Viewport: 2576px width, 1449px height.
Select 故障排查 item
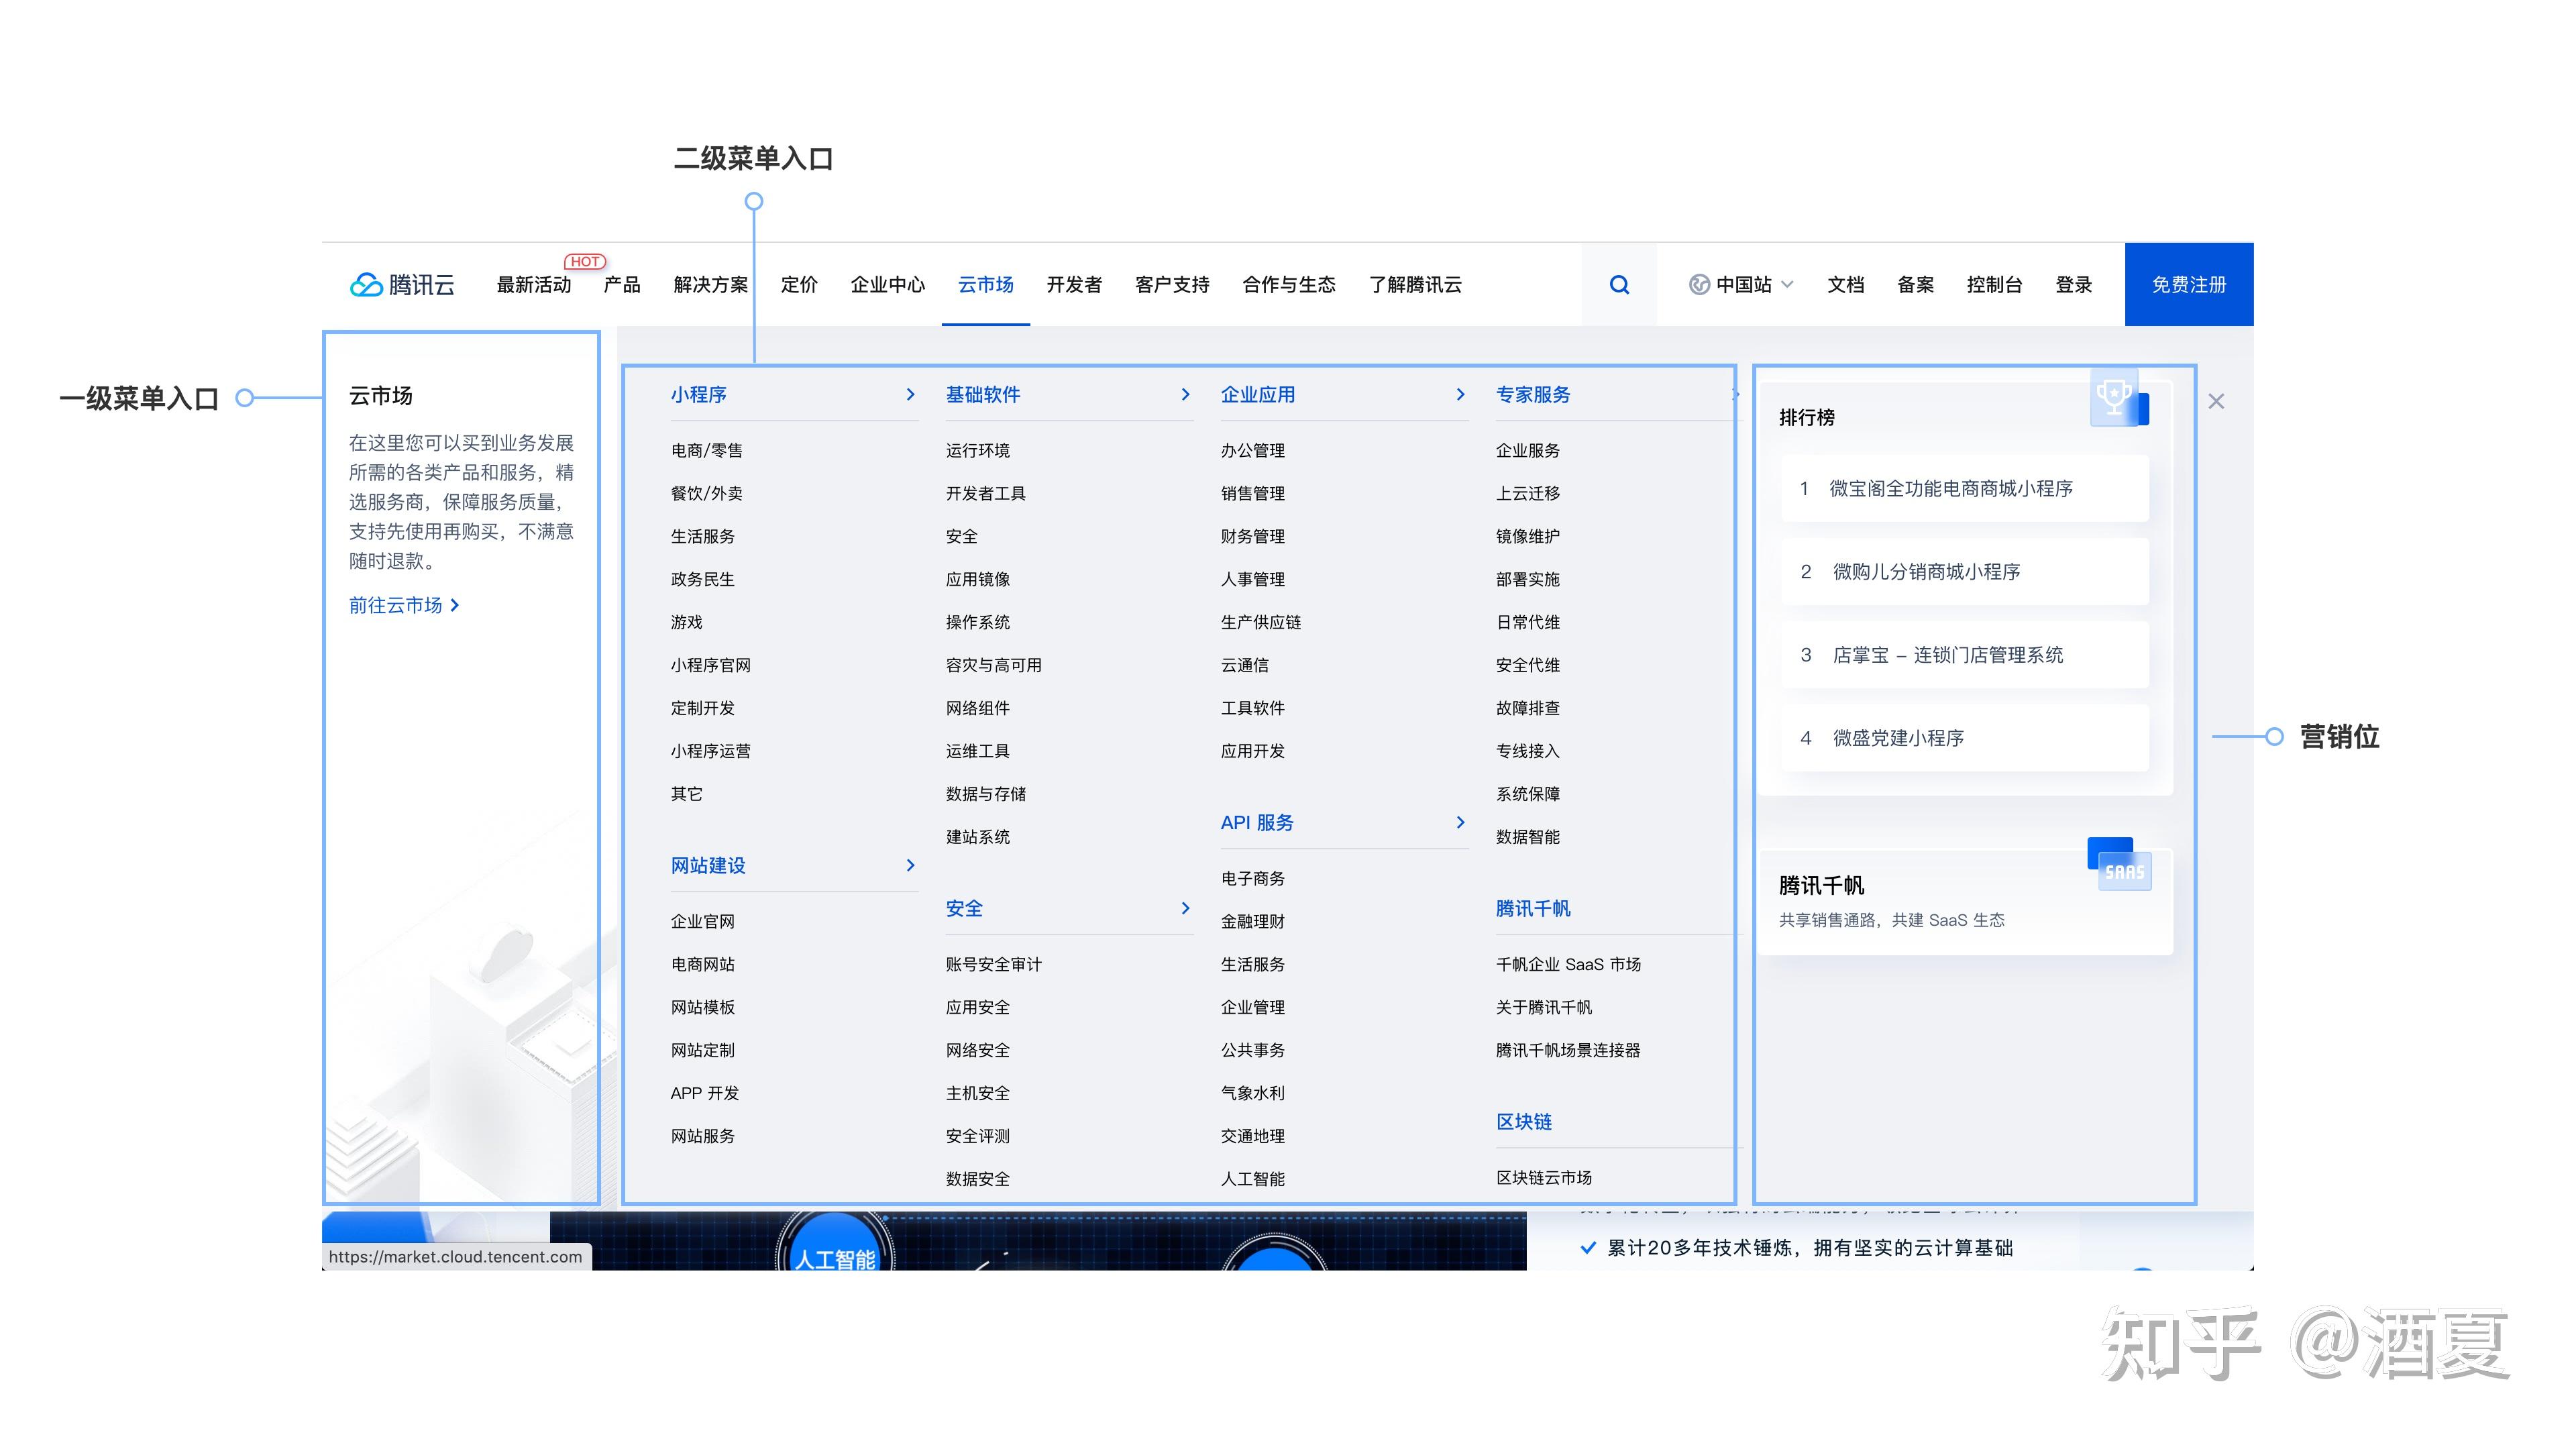point(1528,708)
